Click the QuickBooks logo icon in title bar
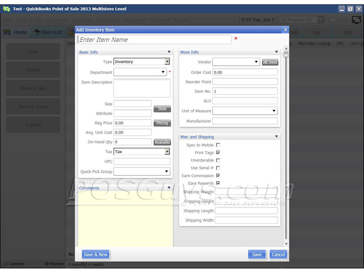Image resolution: width=364 pixels, height=273 pixels. [x=6, y=9]
